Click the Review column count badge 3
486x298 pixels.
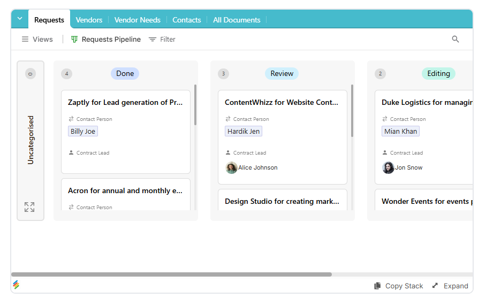coord(224,74)
